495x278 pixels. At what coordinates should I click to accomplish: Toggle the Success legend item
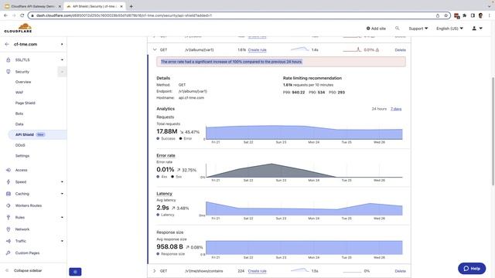click(166, 139)
